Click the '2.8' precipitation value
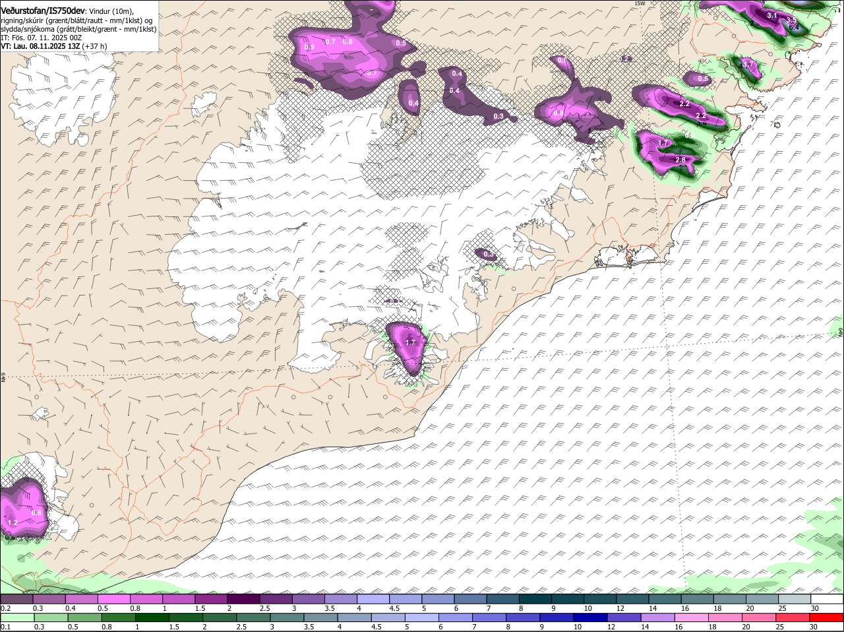The width and height of the screenshot is (844, 632). click(x=681, y=160)
